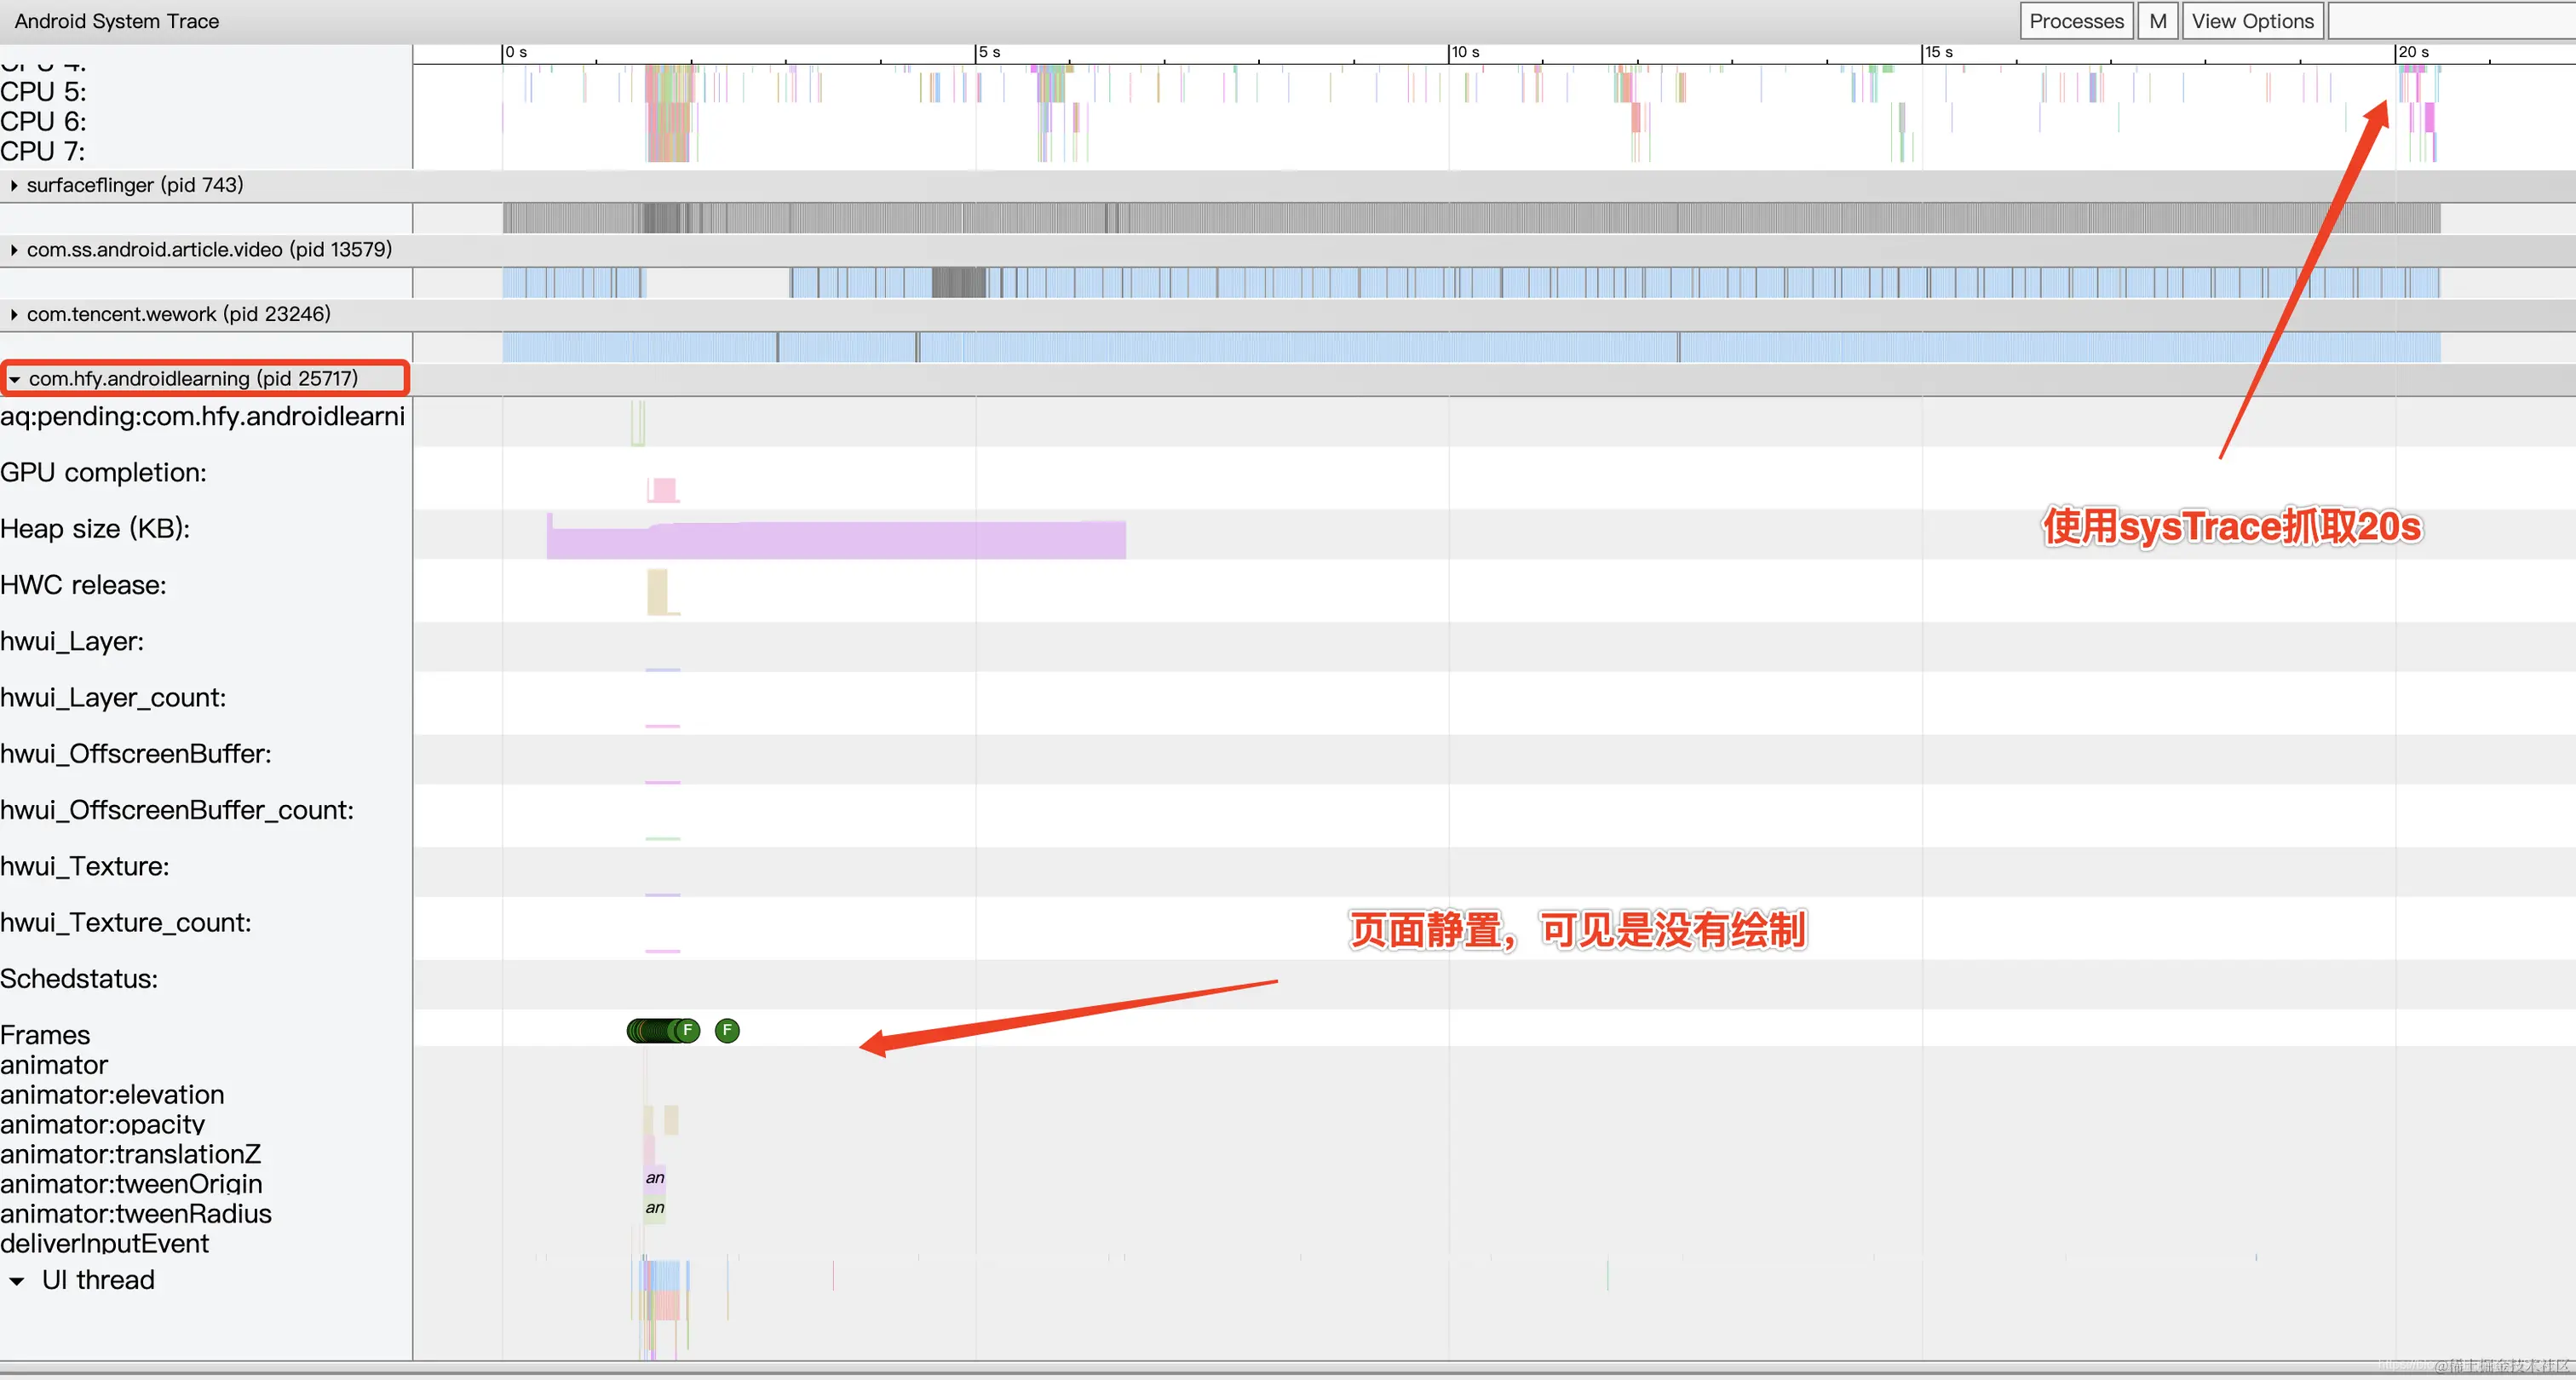Expand the surfaceflinger process row
Image resolution: width=2576 pixels, height=1380 pixels.
(x=14, y=185)
